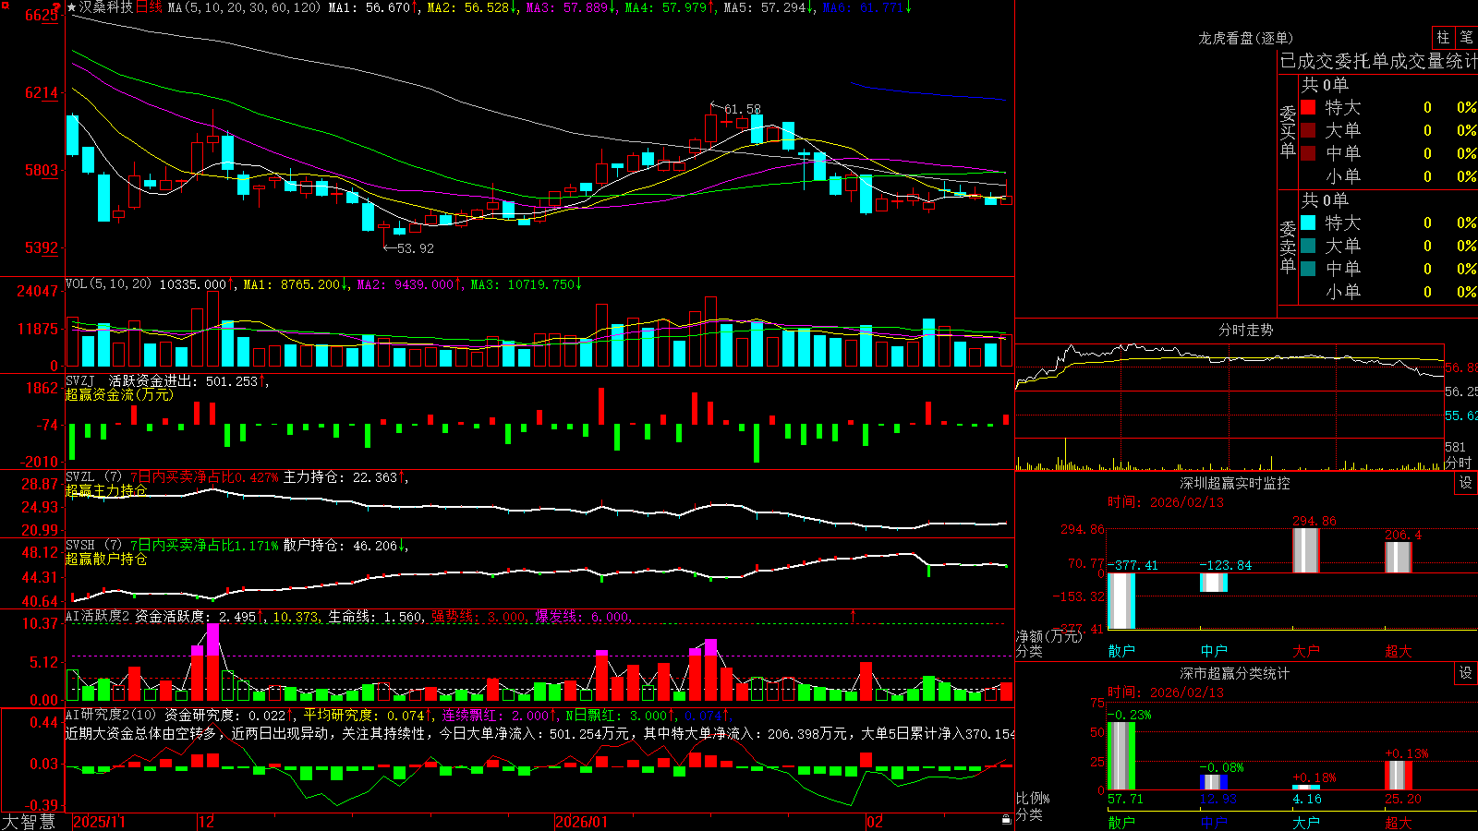1478x831 pixels.
Task: Click red 特大 swatch under 委买单
Action: (1308, 107)
